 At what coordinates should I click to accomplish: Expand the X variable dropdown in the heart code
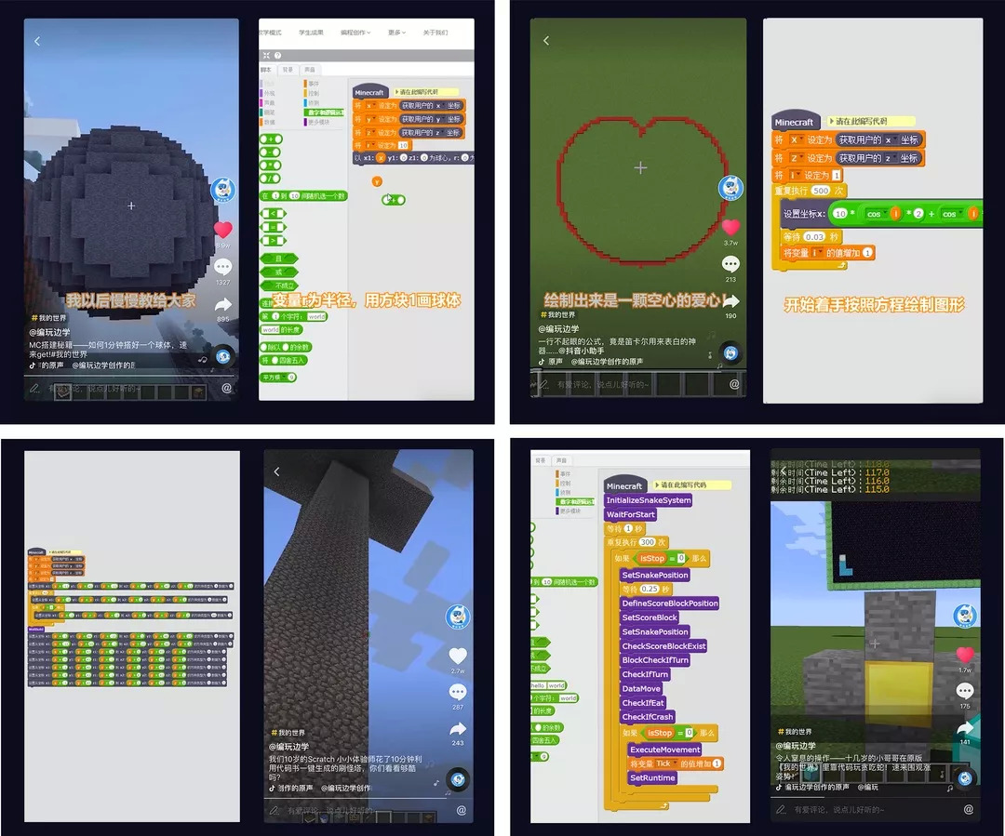tap(796, 139)
